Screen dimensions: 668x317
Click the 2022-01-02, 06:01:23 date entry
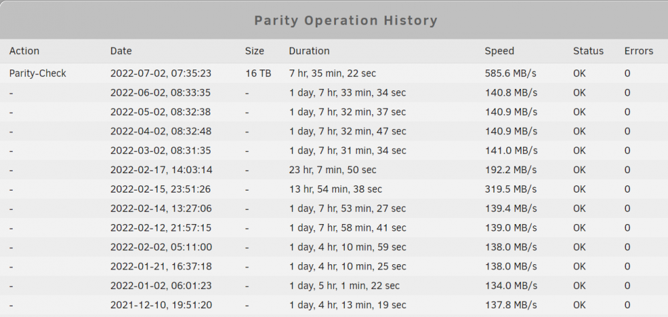point(160,286)
